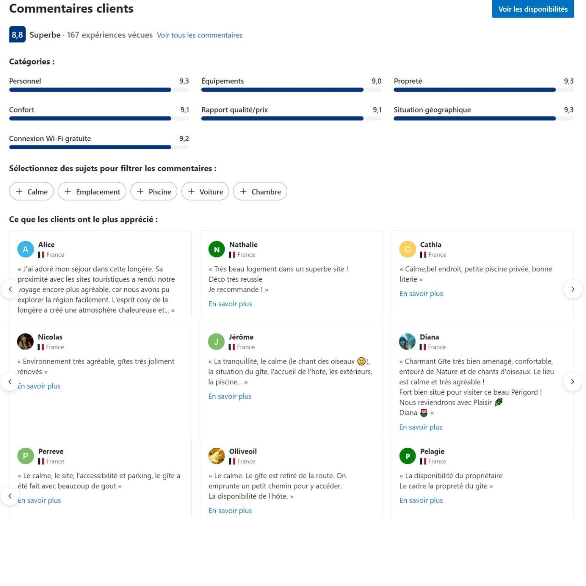The height and width of the screenshot is (586, 586).
Task: Click tulip emoji in Diana's review
Action: tap(424, 412)
